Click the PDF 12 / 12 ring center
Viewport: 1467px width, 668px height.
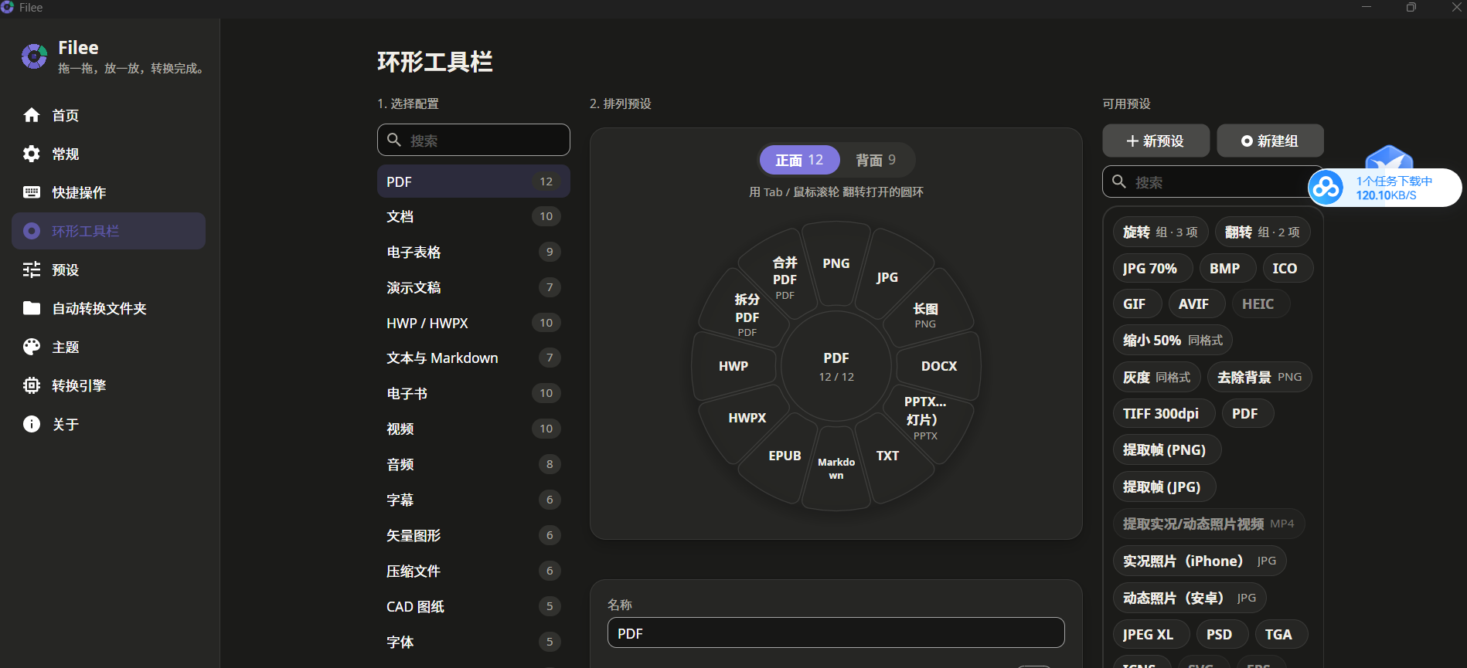coord(836,366)
